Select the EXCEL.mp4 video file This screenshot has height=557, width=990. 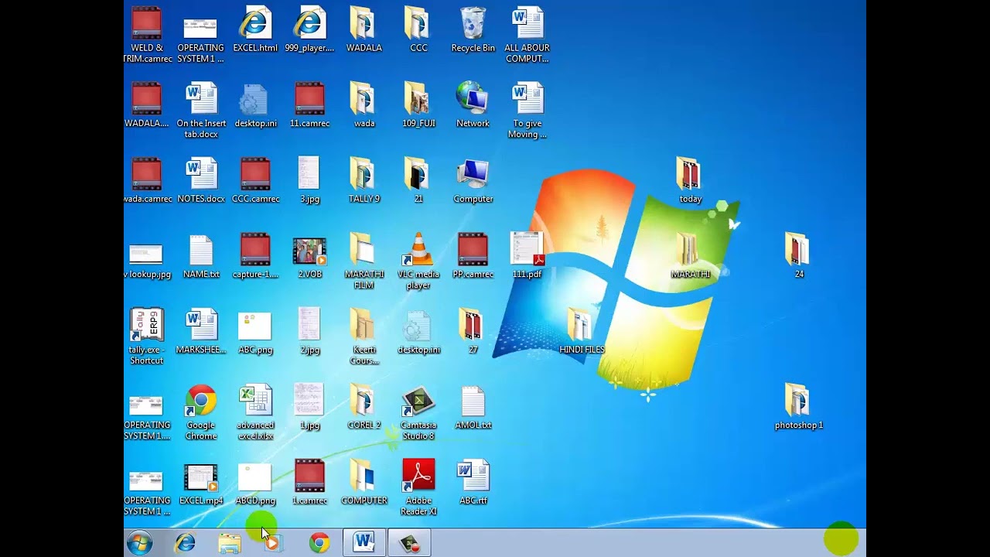201,483
